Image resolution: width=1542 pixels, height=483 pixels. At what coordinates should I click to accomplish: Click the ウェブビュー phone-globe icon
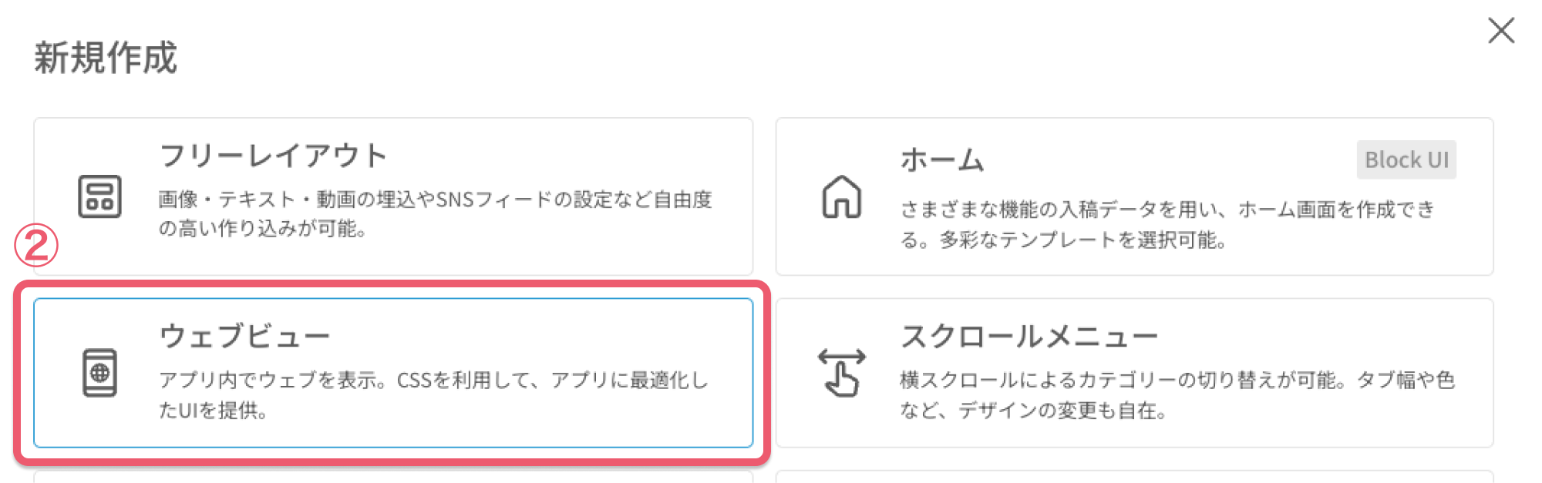[99, 373]
